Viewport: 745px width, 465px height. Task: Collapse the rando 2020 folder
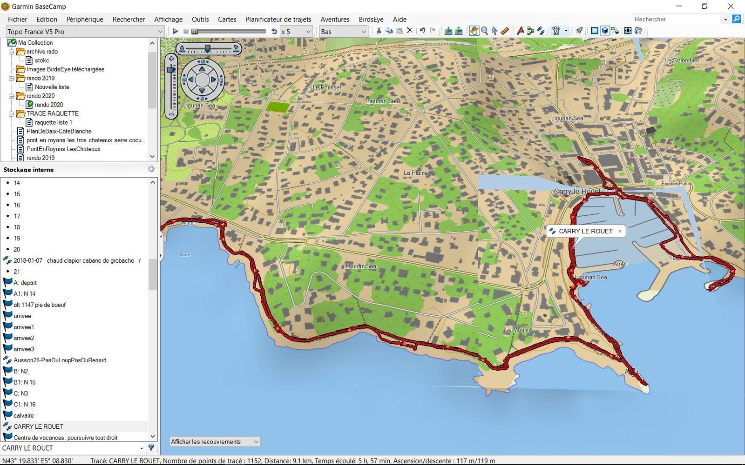pyautogui.click(x=11, y=96)
